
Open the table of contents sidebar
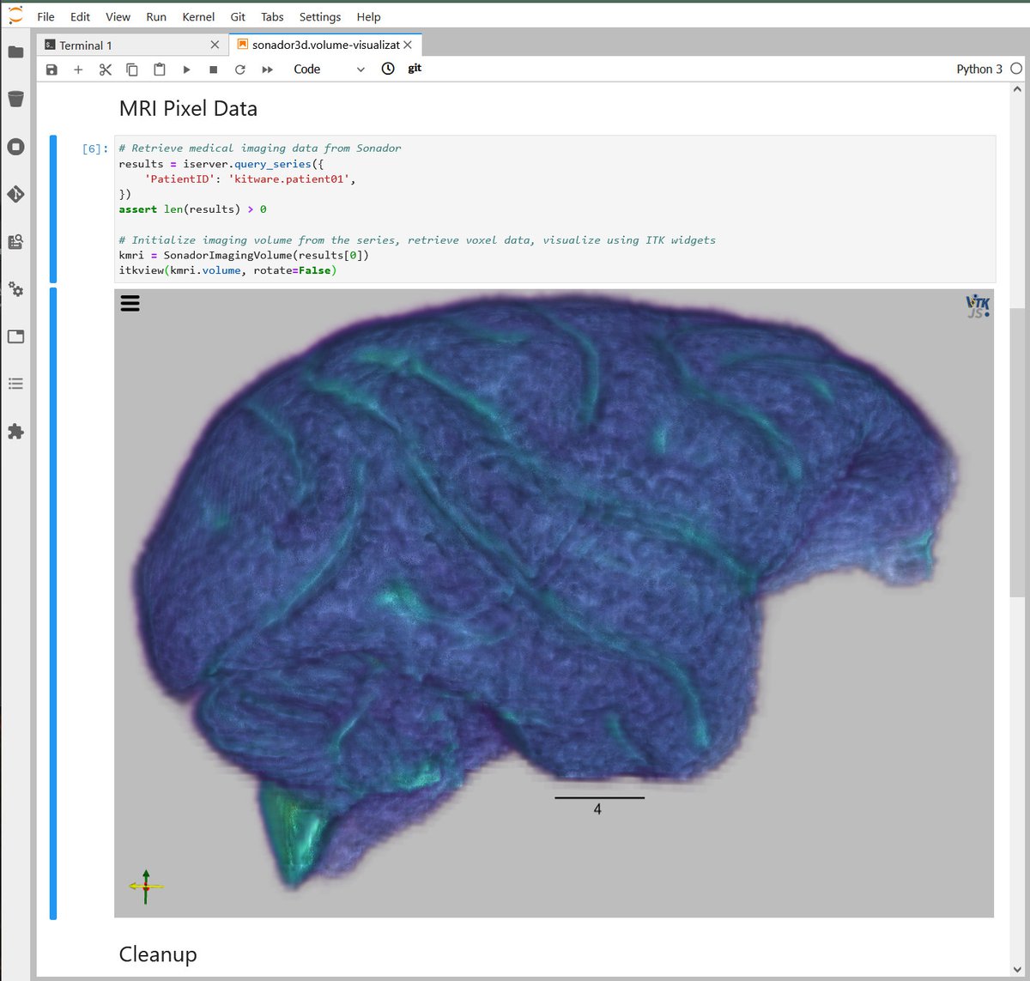[15, 384]
